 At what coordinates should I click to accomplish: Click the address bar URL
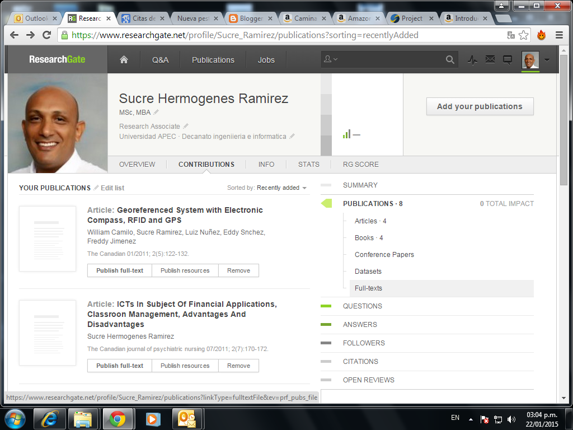[245, 35]
